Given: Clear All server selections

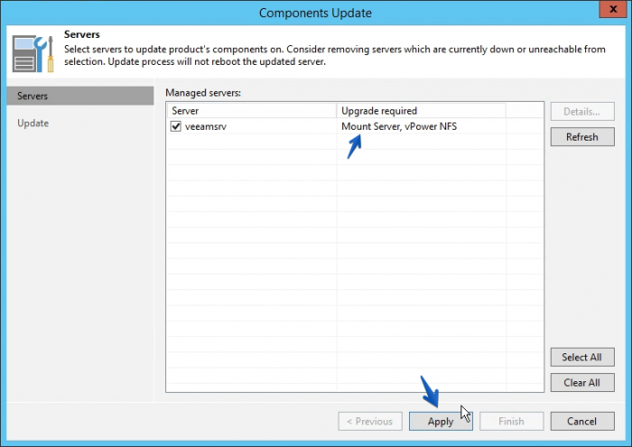Looking at the screenshot, I should [x=582, y=383].
